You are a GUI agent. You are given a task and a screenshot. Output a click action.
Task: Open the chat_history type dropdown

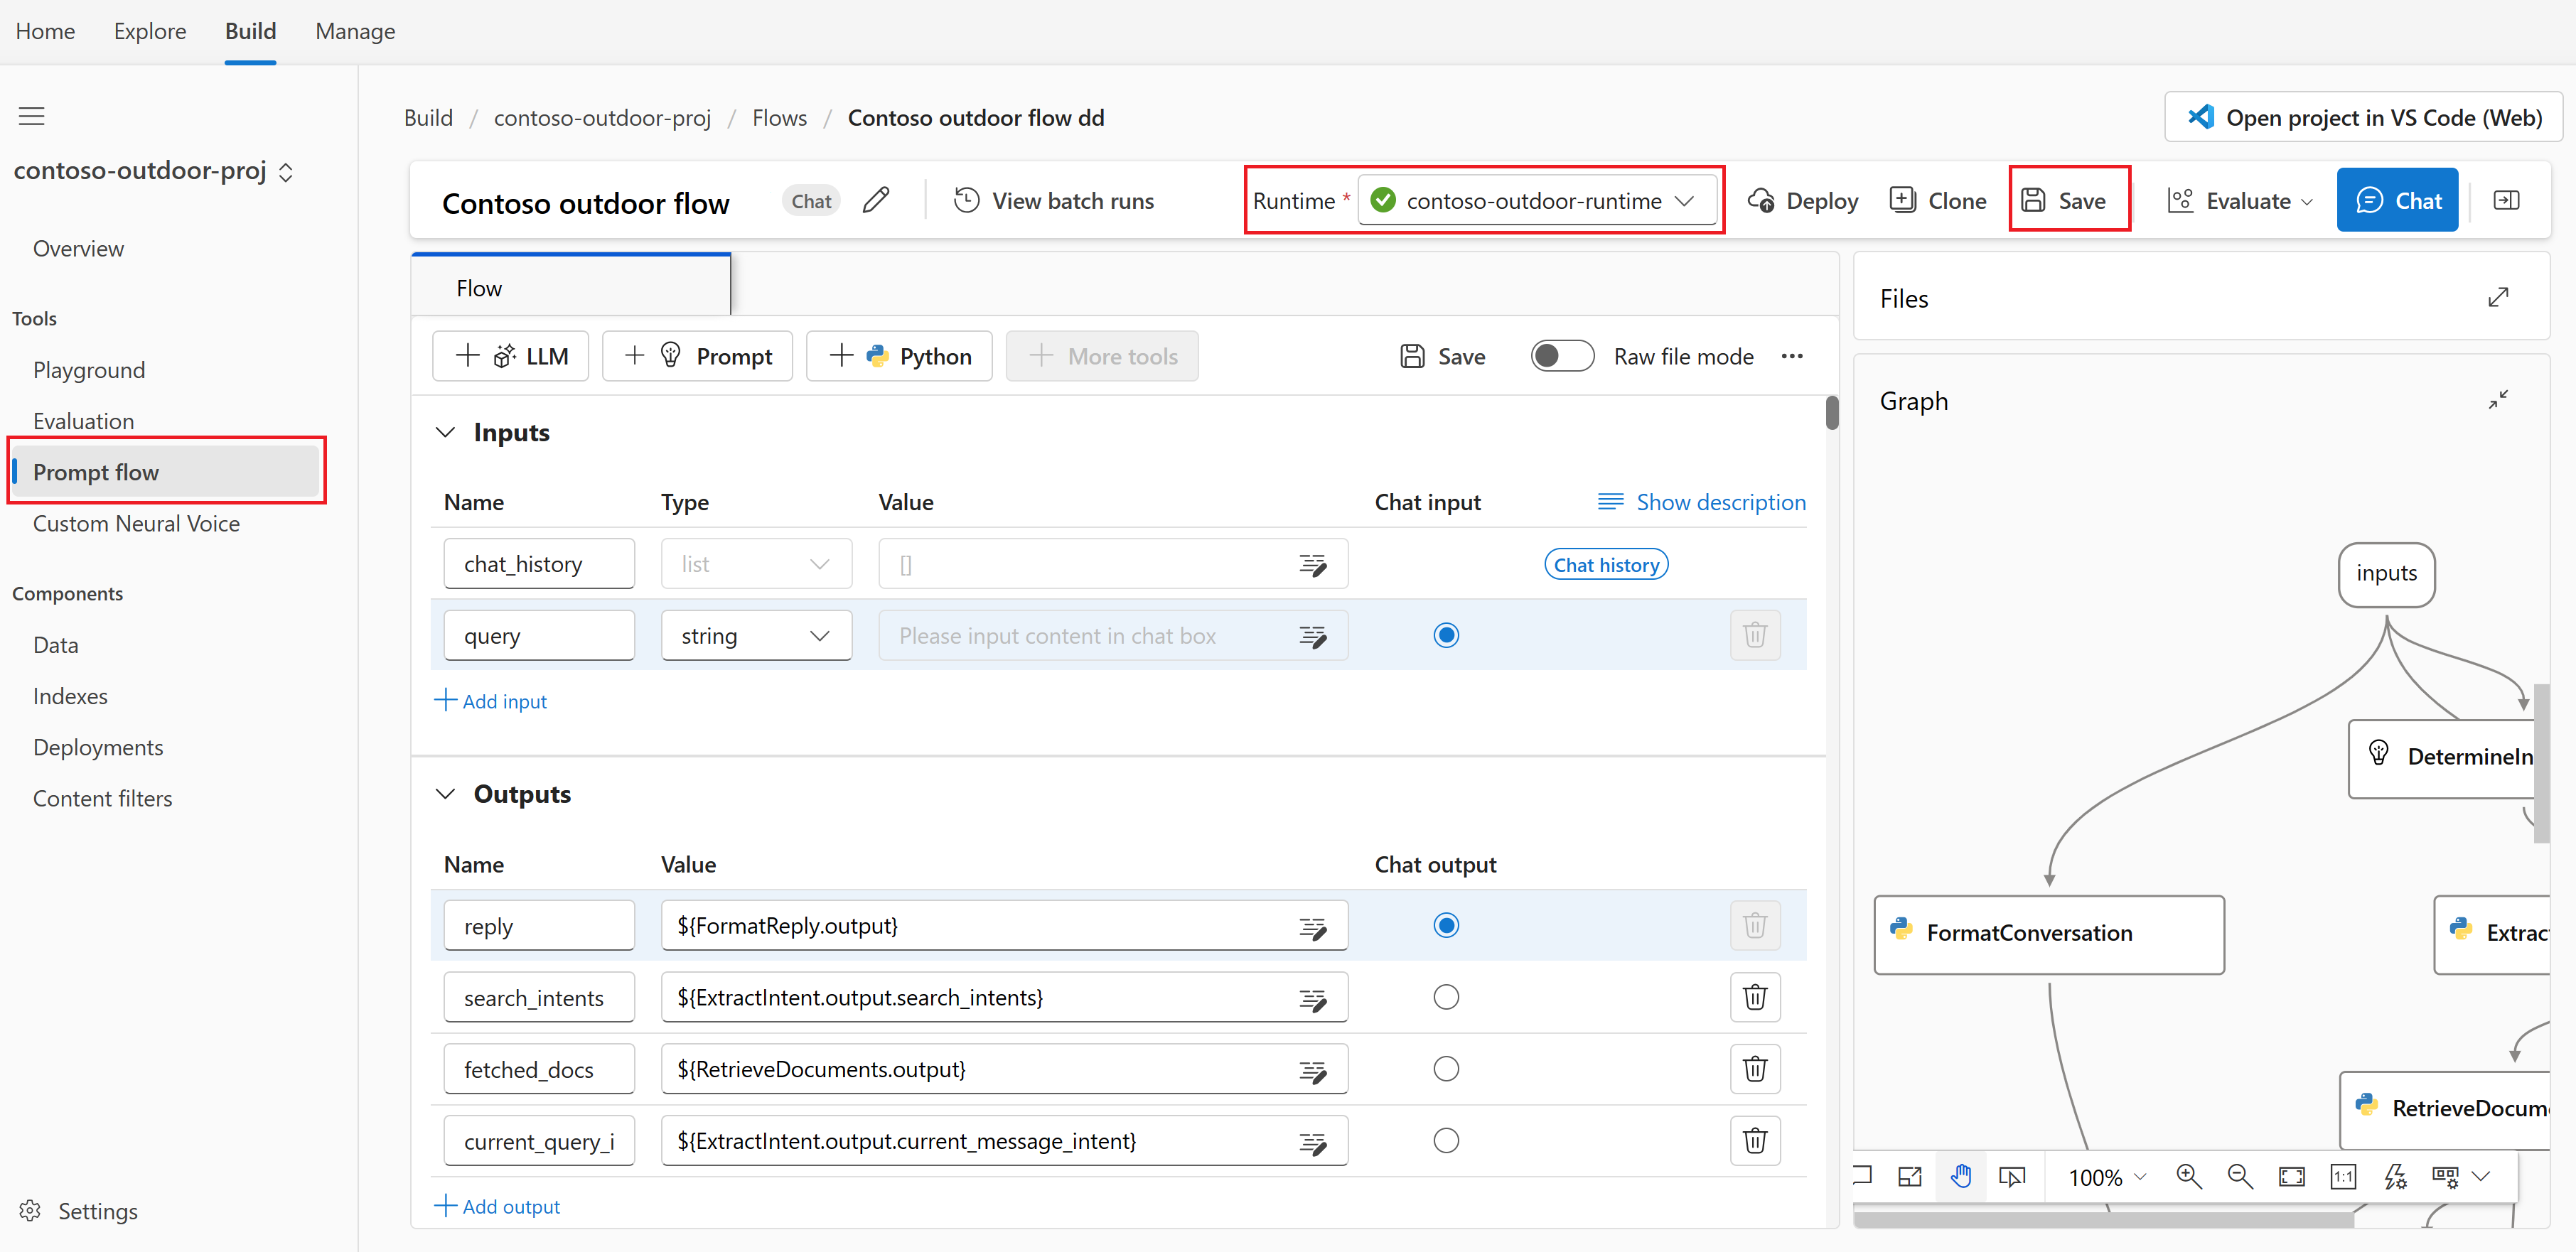756,565
